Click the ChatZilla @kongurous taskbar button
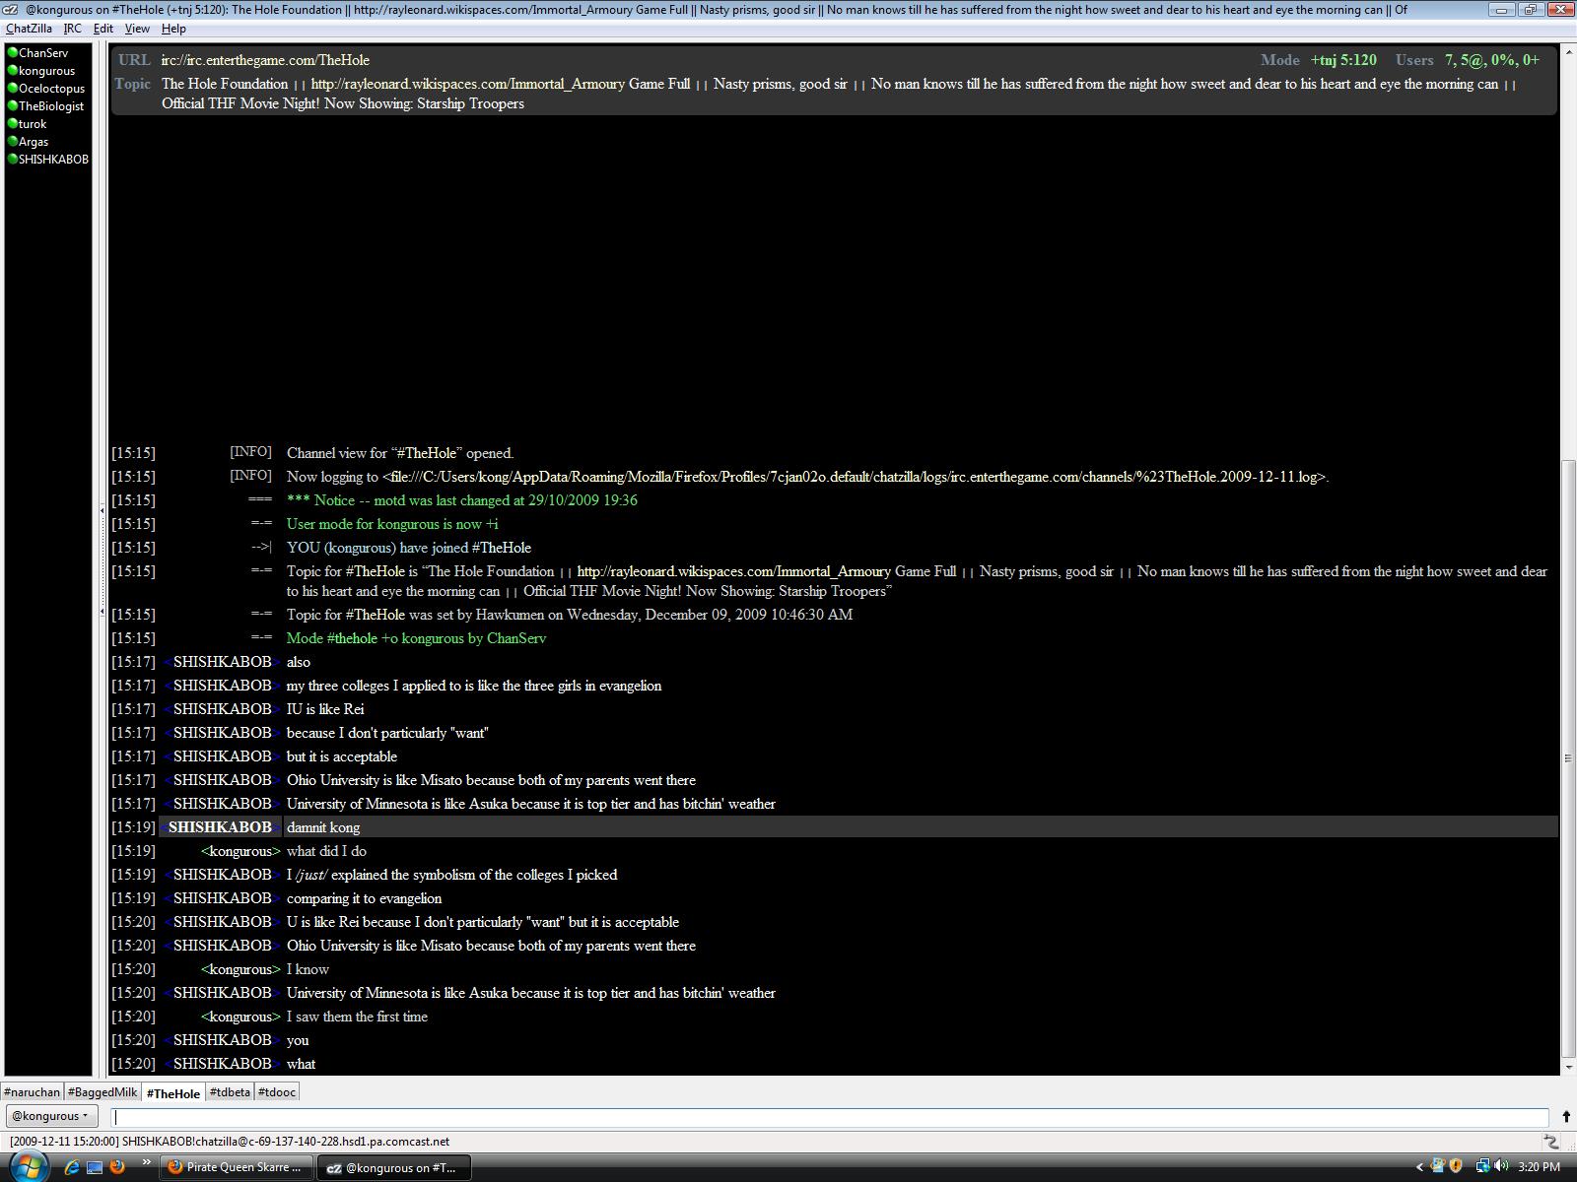 [x=395, y=1167]
